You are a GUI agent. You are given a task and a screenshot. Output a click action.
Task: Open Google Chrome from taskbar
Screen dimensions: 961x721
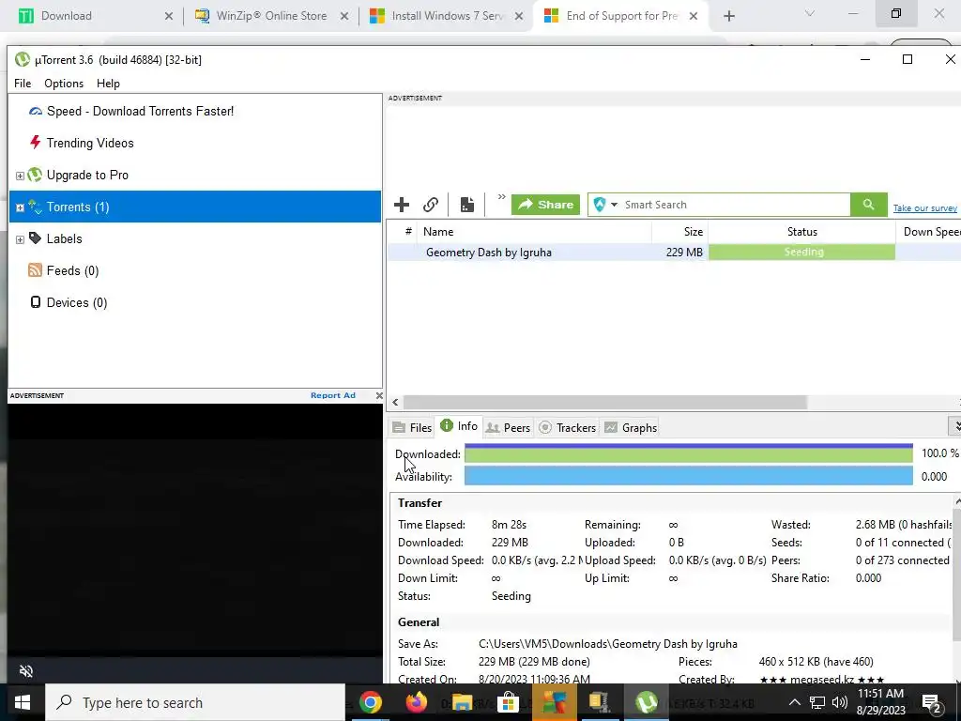tap(370, 702)
